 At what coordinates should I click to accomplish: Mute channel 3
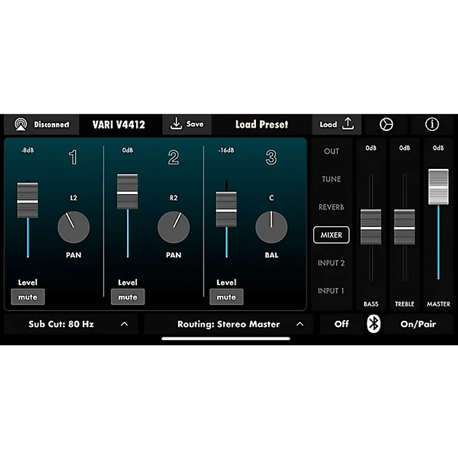click(x=226, y=297)
